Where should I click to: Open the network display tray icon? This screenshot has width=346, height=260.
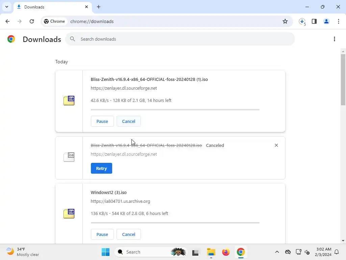point(298,252)
